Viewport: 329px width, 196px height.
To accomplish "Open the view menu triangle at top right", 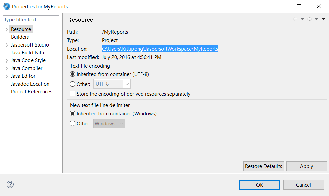I will coord(323,19).
